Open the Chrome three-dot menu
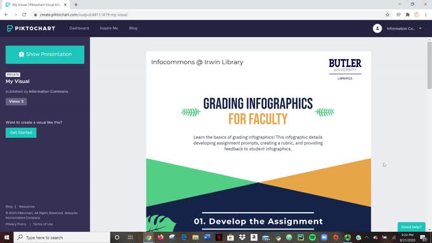 click(426, 15)
